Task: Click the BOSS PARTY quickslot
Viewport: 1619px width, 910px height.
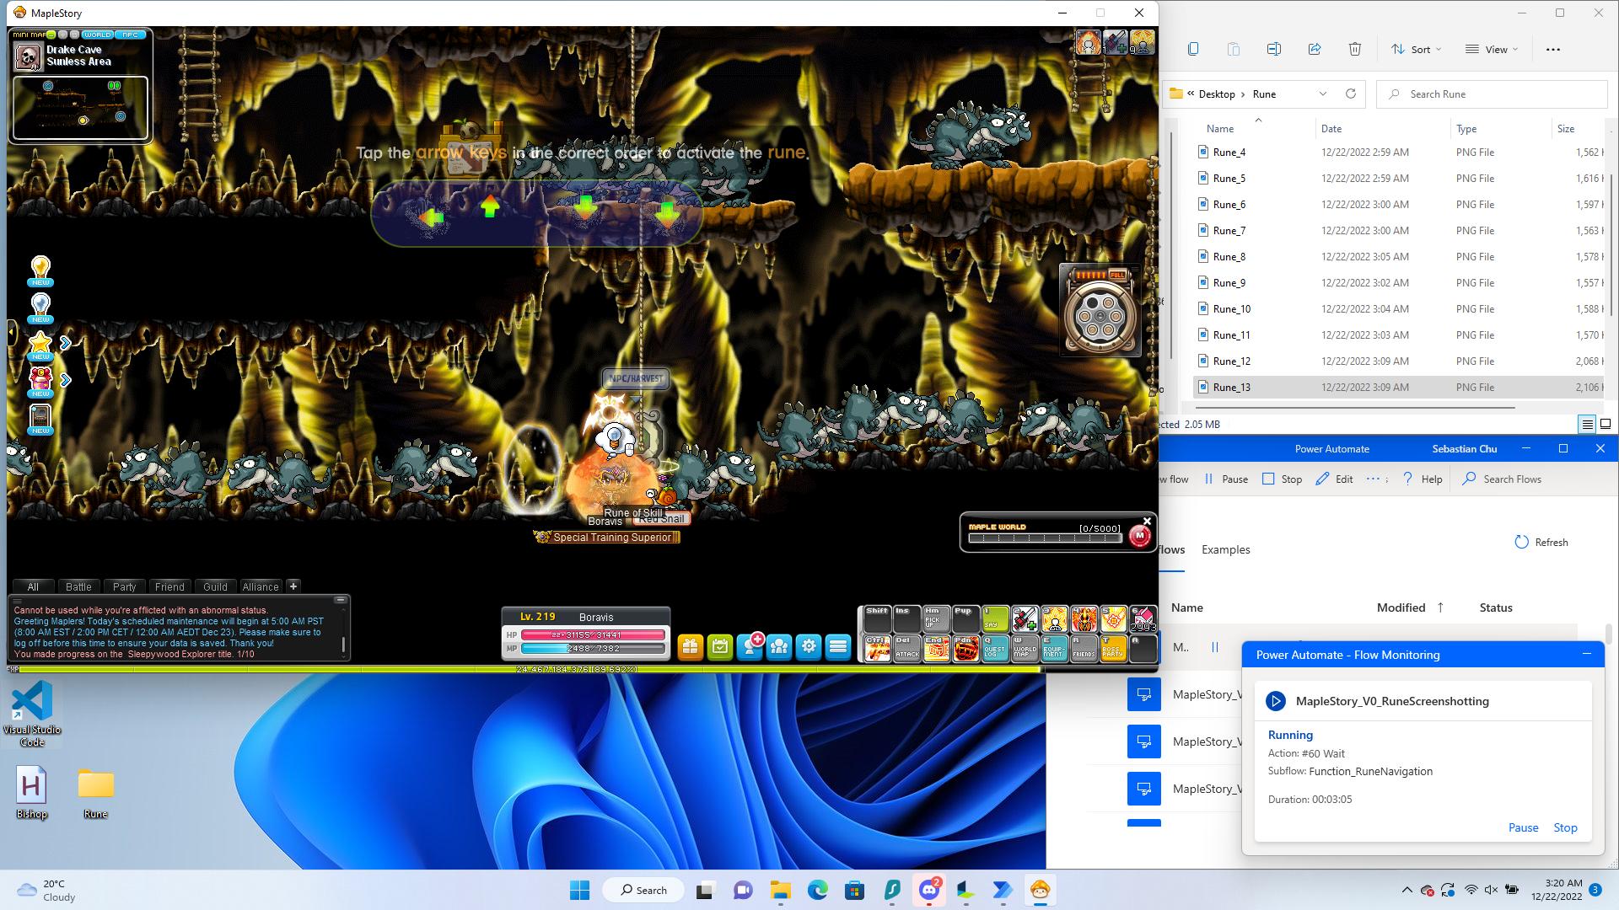Action: tap(1113, 648)
